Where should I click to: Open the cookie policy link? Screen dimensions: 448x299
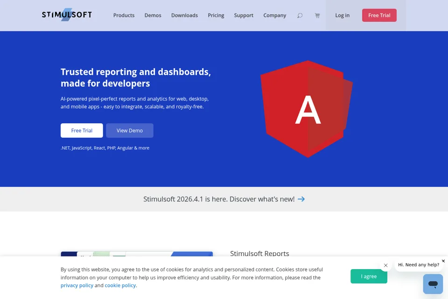pos(120,285)
